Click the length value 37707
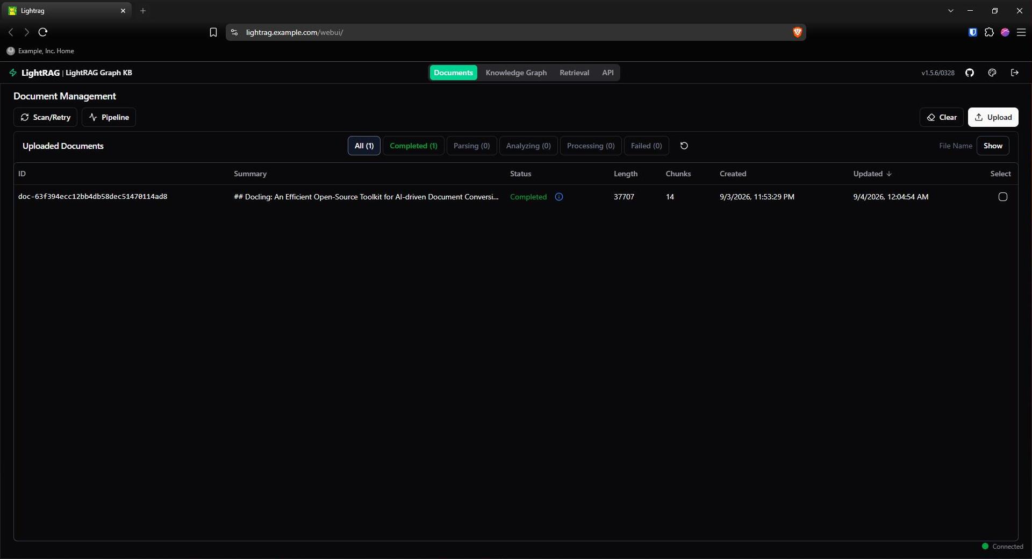This screenshot has height=559, width=1032. (x=624, y=197)
